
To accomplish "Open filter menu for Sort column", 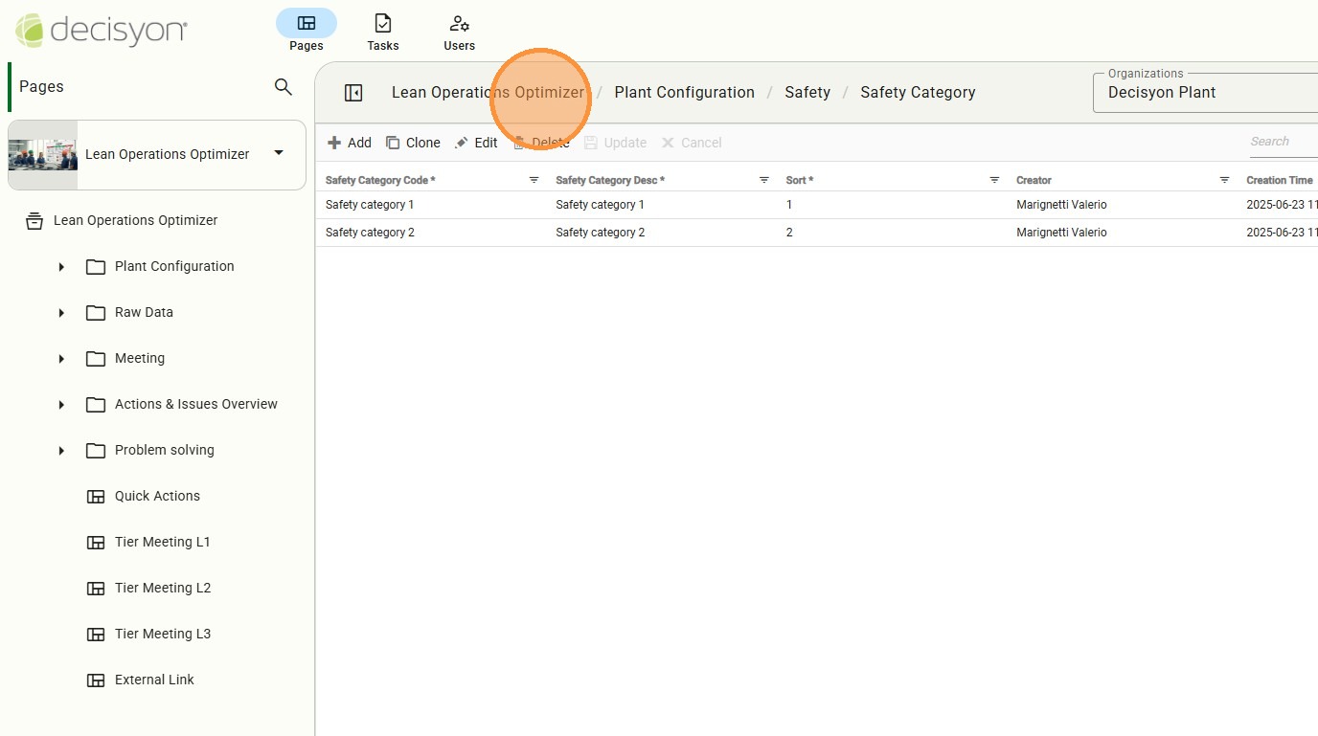I will click(x=994, y=180).
